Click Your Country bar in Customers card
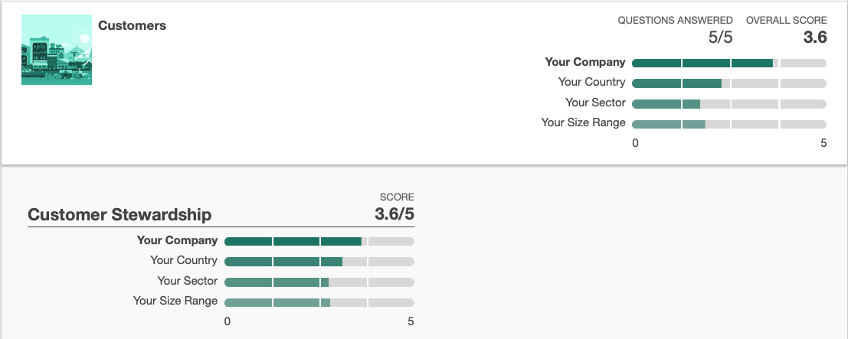 tap(729, 83)
